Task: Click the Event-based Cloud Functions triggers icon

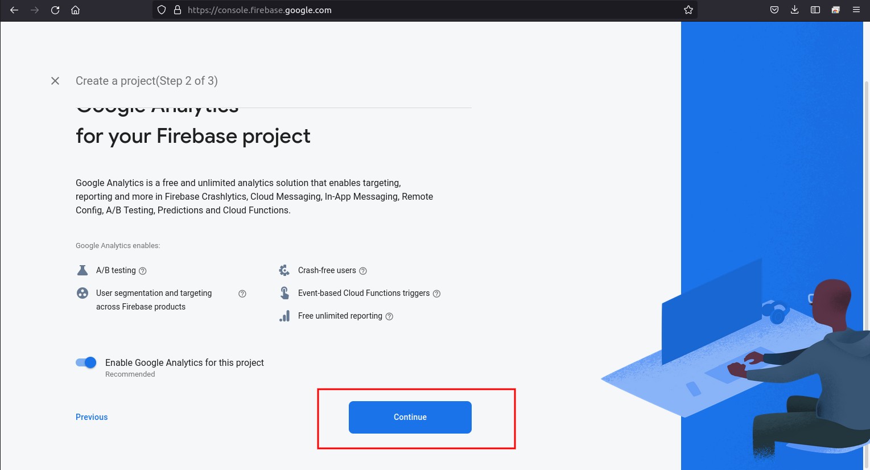Action: [x=284, y=292]
